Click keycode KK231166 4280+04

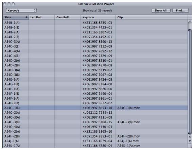(97, 146)
